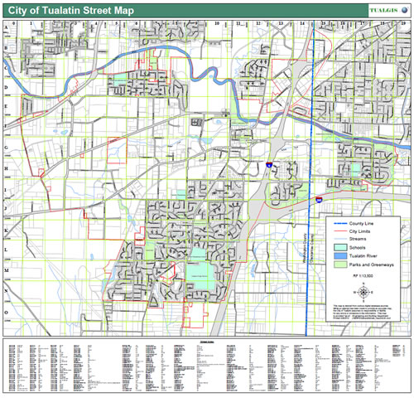The image size is (414, 398).
Task: Click the 'RF 1:13,000' scale text
Action: pos(363,275)
